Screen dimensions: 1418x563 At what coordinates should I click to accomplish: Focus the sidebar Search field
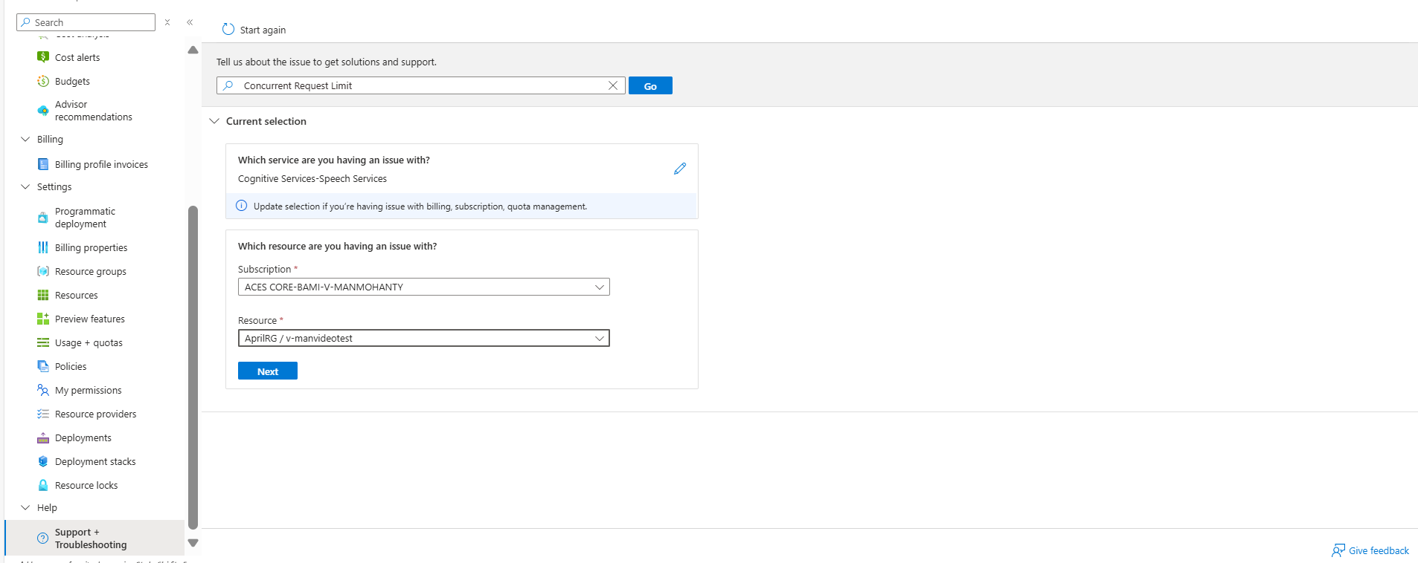(x=86, y=22)
